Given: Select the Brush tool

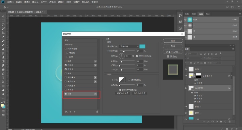Looking at the screenshot, I should point(3,45).
